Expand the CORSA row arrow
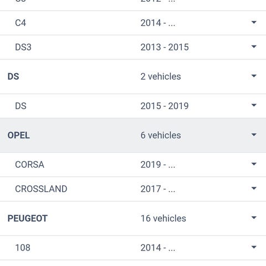The width and height of the screenshot is (266, 266). pyautogui.click(x=254, y=164)
